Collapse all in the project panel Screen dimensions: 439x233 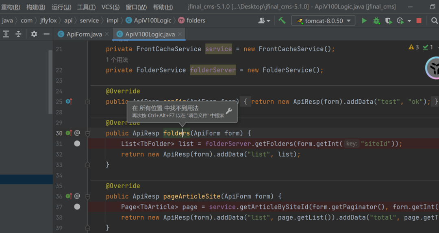point(18,34)
